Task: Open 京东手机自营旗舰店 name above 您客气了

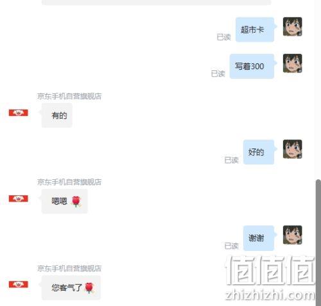Action: [69, 268]
